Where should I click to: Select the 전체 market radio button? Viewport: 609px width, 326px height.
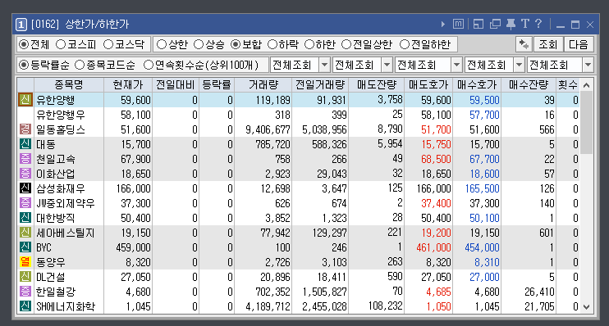click(24, 44)
